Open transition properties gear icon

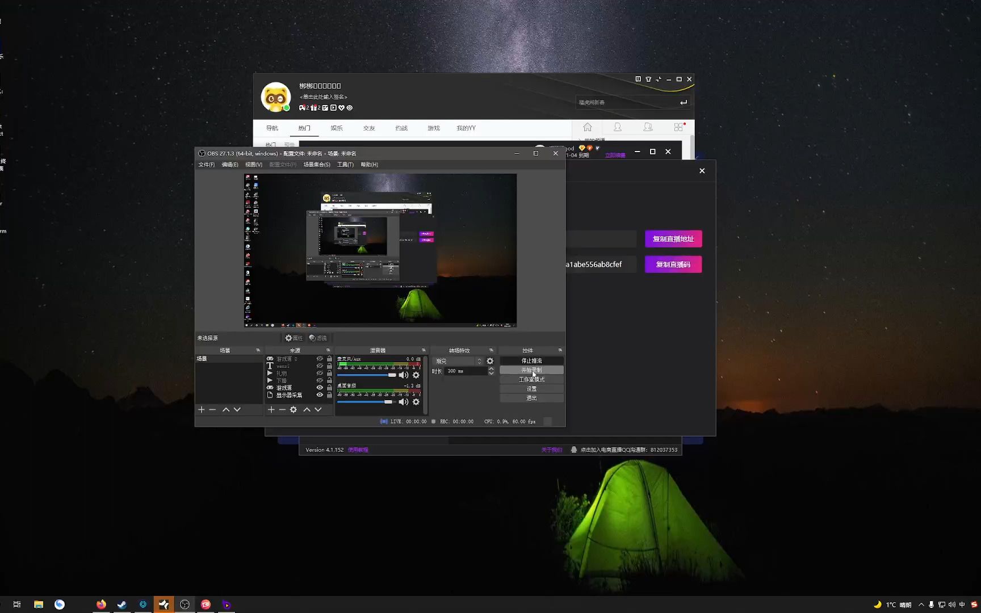coord(490,361)
